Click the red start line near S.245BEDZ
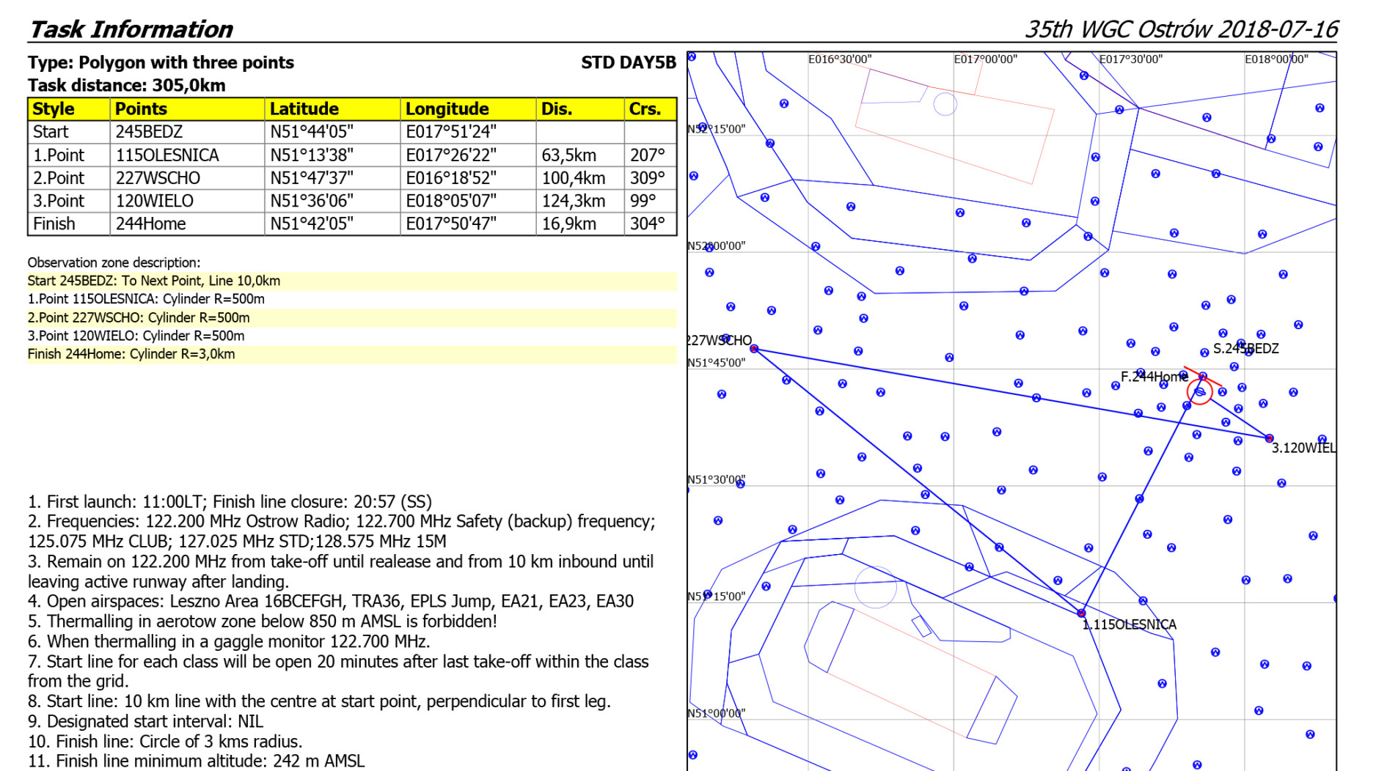This screenshot has height=771, width=1376. click(1203, 377)
